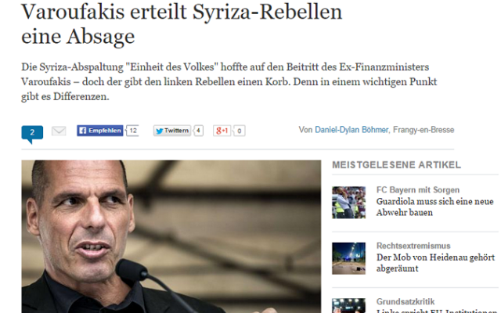Click the Twitter count bubble showing 4

click(198, 131)
